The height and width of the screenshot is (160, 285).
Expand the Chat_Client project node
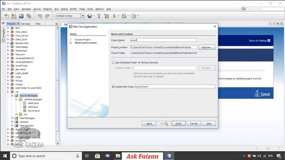(8, 32)
